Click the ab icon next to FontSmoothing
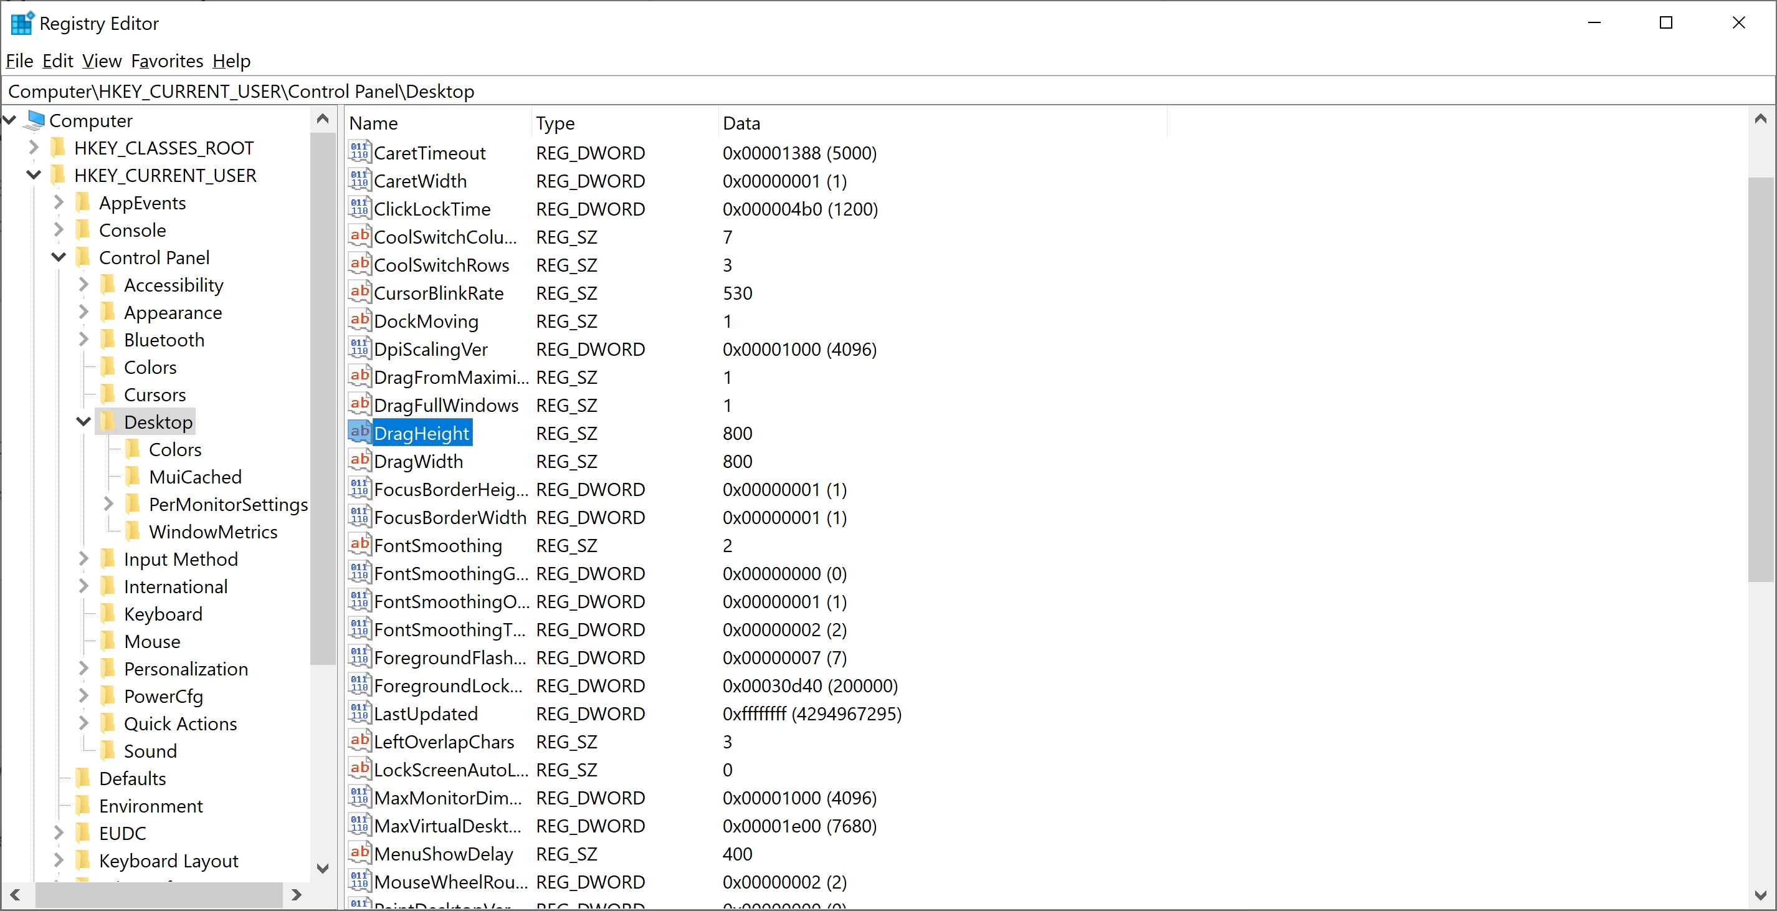This screenshot has height=911, width=1777. tap(359, 545)
